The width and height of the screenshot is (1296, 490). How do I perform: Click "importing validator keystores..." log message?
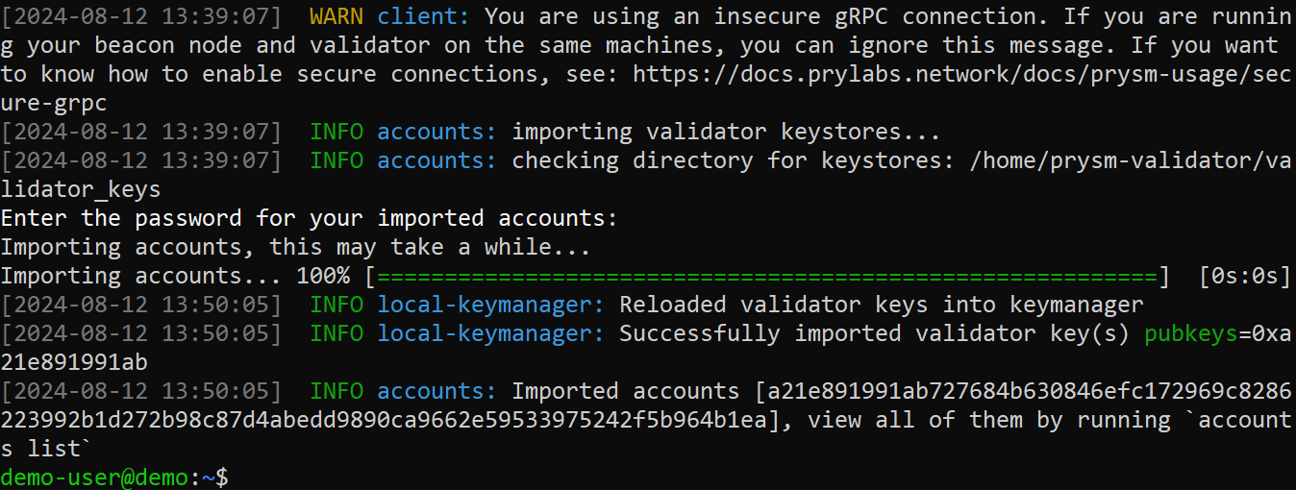pos(725,132)
